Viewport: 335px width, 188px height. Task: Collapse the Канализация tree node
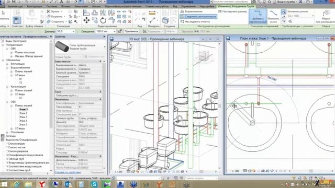7,87
